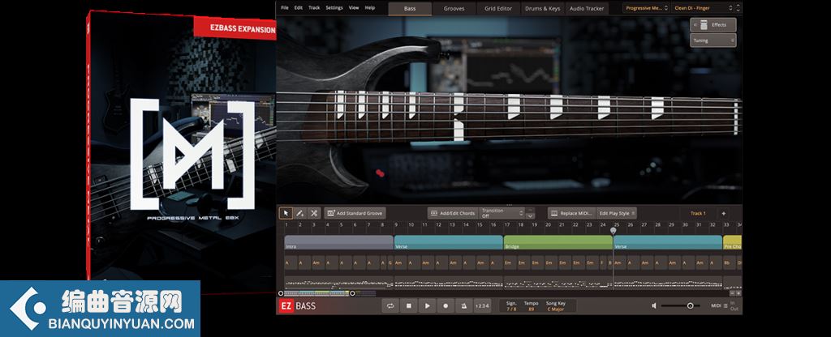Open the File menu
This screenshot has height=337, width=831.
[x=285, y=8]
